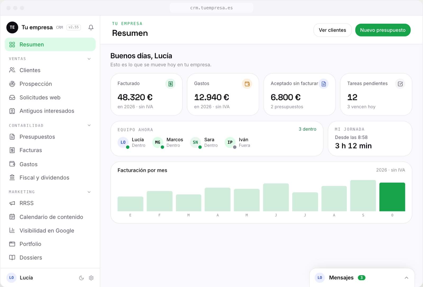Open the notifications bell

click(x=91, y=27)
